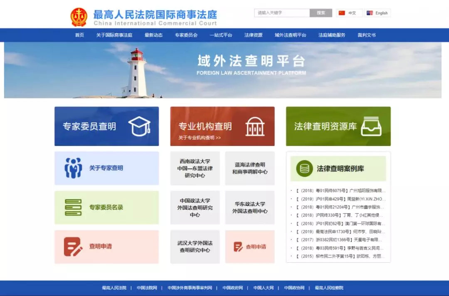
Task: Open 中国政法大学外国法查明研究中心 card
Action: pos(195,207)
